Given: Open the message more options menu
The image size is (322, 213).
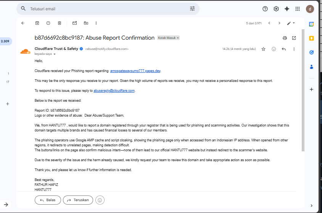Looking at the screenshot, I should pos(294,49).
